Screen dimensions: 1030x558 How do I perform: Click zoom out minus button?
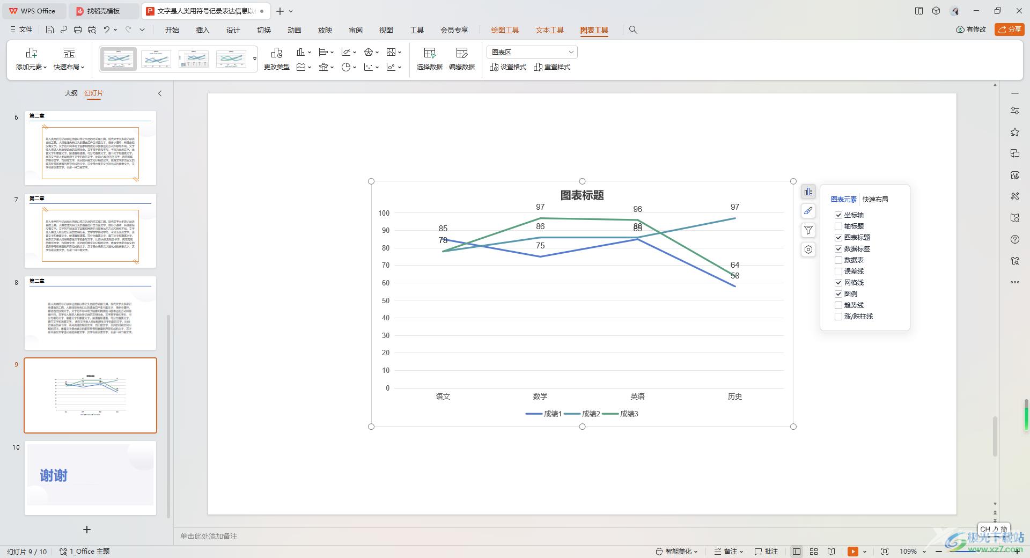click(x=939, y=551)
